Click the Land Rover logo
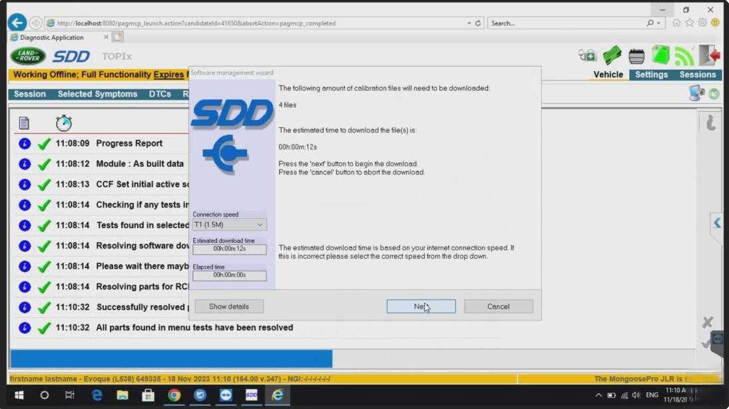The image size is (729, 409). coord(29,56)
